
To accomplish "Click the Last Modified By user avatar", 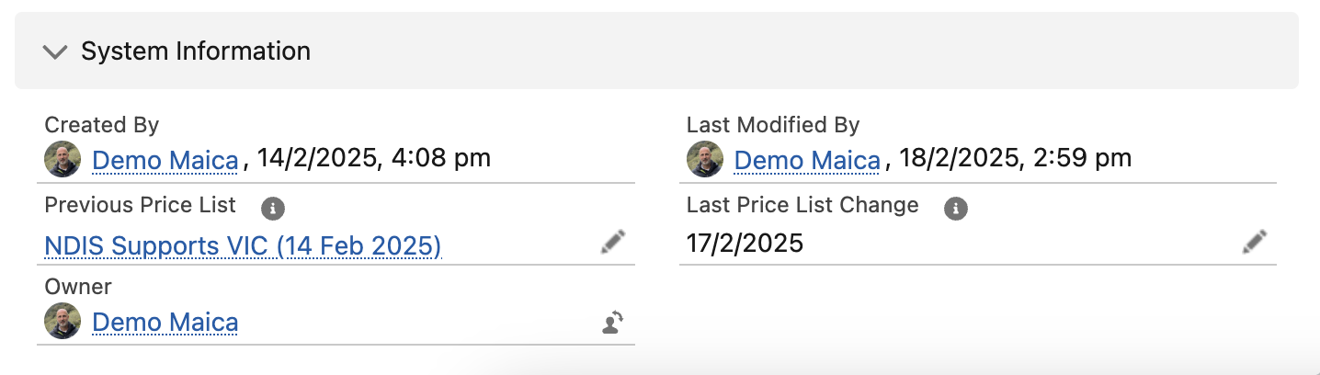I will coord(704,159).
